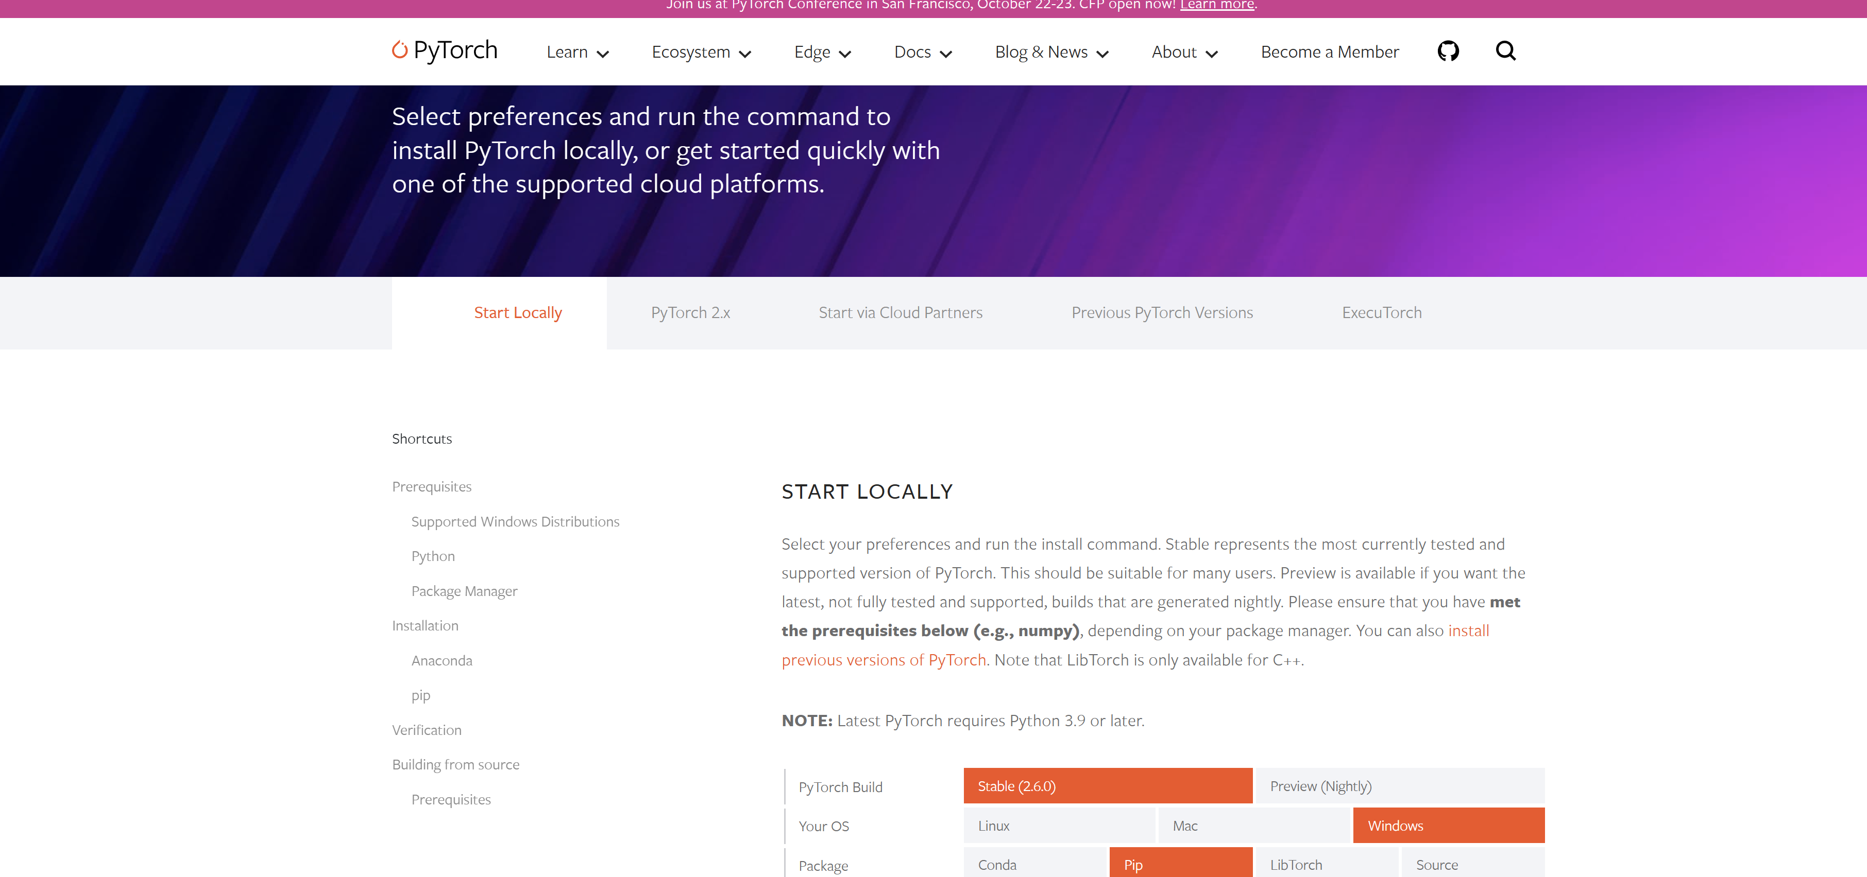Follow the install previous versions link
The image size is (1867, 877).
pyautogui.click(x=883, y=660)
